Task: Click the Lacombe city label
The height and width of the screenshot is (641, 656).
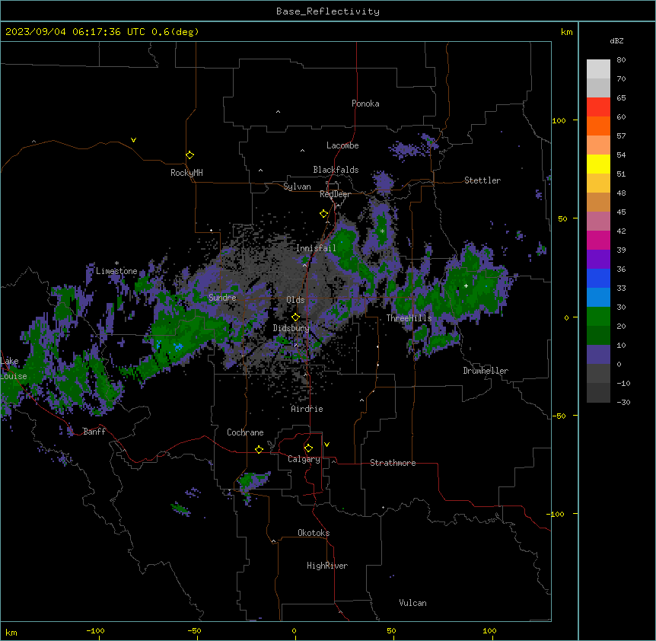Action: click(x=342, y=145)
